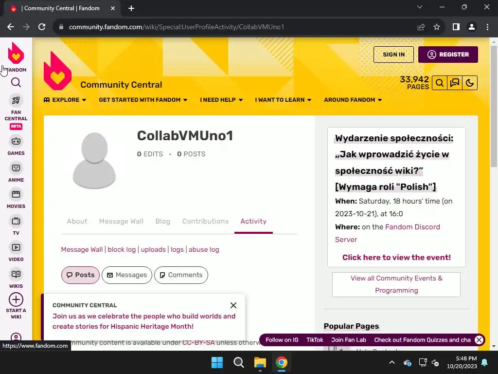Open the Chrome profile icon

472,27
